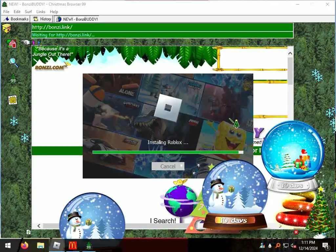Click the vertical scrollbar up arrow
Screen dimensions: 336x252
click(290, 53)
